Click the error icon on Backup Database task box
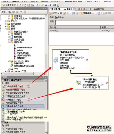Viewport: 114px width, 134px height. (x=87, y=60)
